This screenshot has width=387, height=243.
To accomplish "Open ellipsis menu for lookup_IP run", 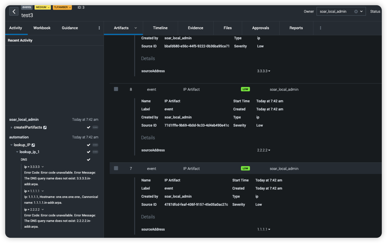I will (95, 145).
